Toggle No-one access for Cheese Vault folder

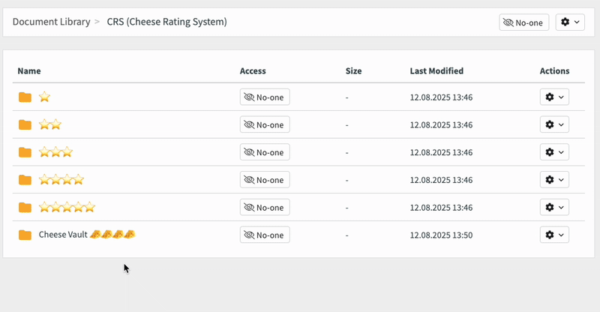pos(265,235)
